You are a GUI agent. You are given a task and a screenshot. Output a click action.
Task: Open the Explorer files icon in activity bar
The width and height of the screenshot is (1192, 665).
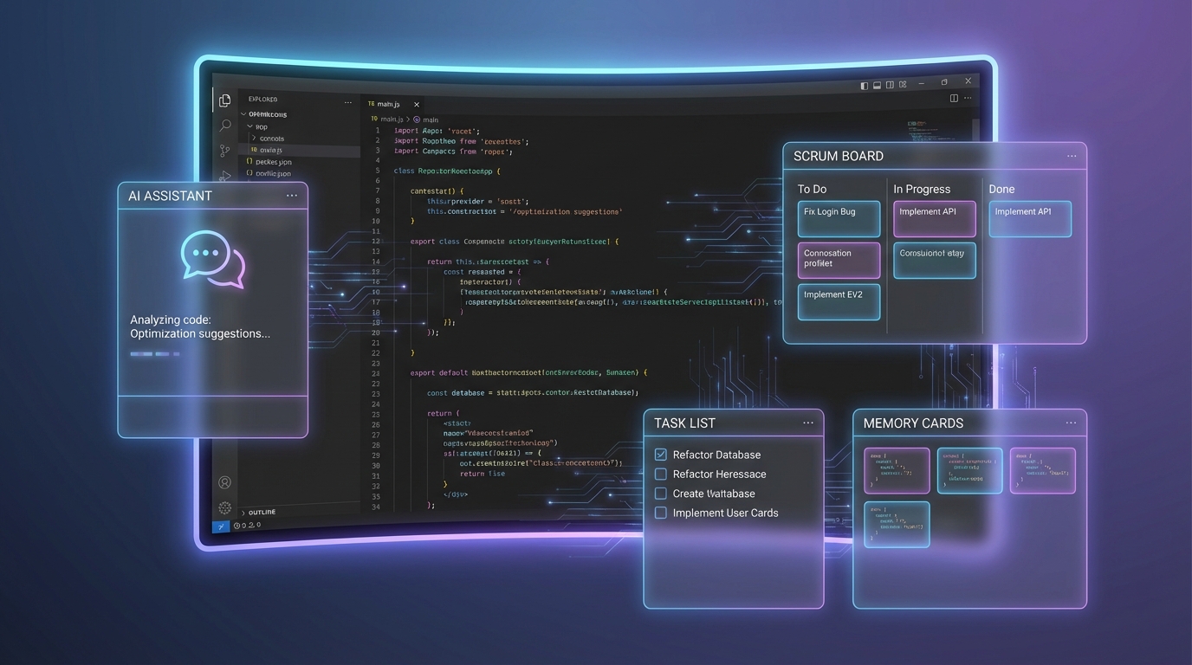[x=225, y=100]
